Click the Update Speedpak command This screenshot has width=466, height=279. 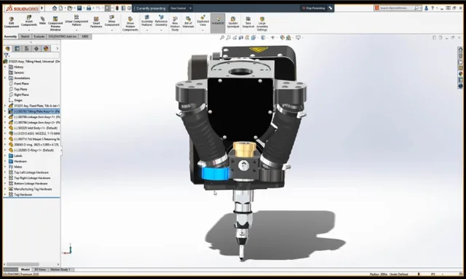click(232, 21)
